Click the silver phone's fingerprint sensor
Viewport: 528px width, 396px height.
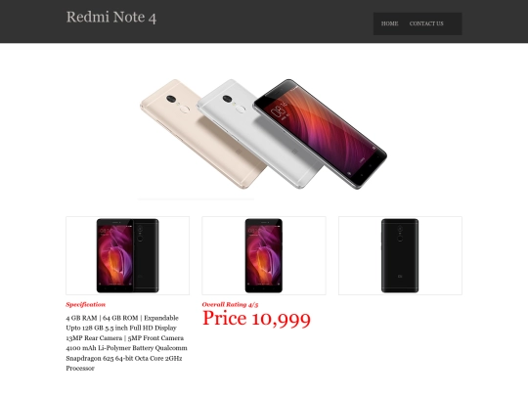[x=241, y=110]
